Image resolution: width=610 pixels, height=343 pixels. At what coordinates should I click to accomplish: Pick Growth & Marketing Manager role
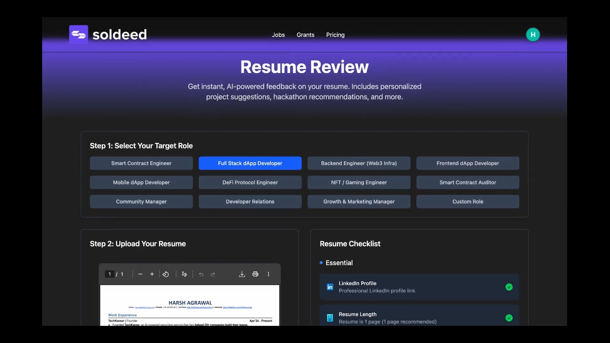click(x=359, y=202)
